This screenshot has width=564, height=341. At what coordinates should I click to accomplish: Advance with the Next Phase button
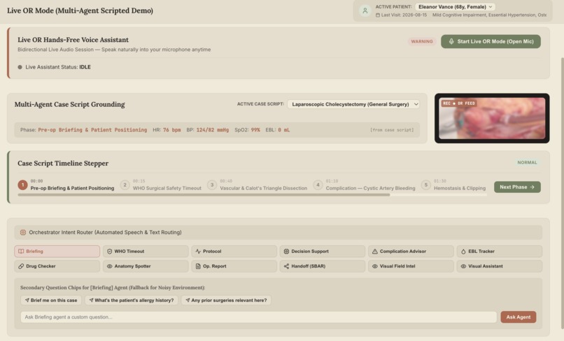point(517,187)
